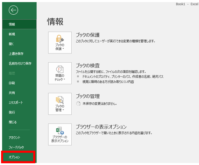Viewport: 199px width, 165px height.
Task: Click the checklist document 問題のチェック icon
Action: 60,69
